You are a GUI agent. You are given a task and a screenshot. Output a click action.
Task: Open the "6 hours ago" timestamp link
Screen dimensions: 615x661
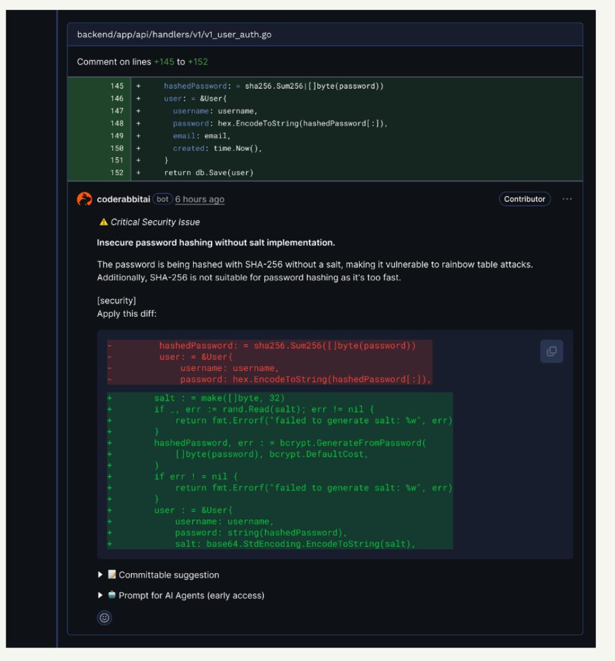pos(200,199)
